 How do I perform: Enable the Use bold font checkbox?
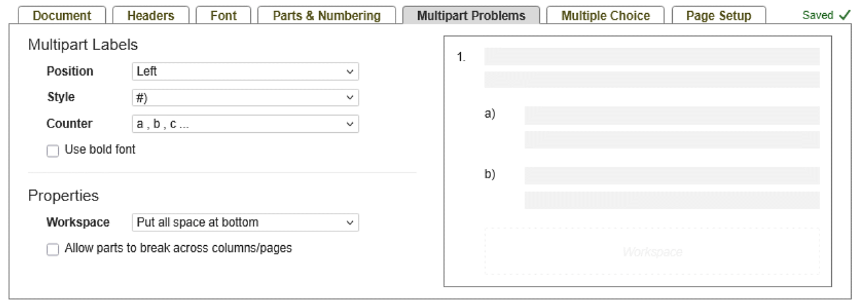point(53,151)
